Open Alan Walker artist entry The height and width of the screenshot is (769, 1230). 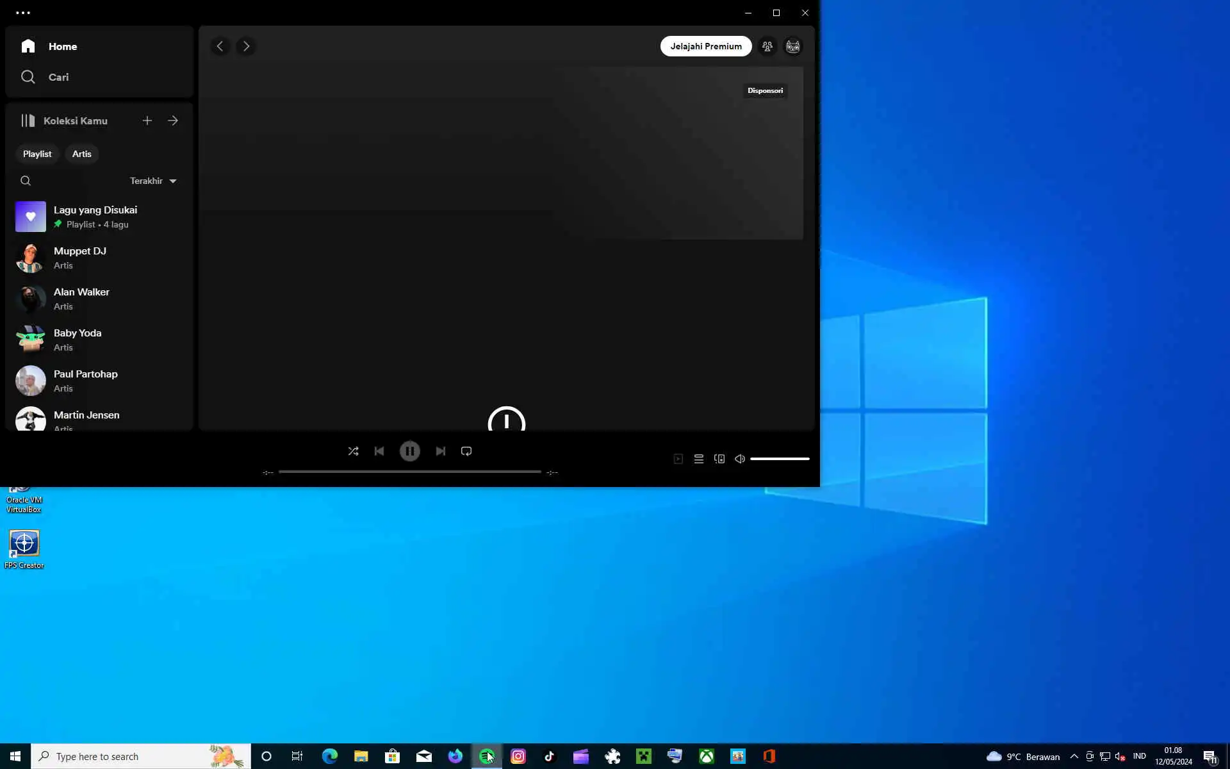tap(81, 299)
